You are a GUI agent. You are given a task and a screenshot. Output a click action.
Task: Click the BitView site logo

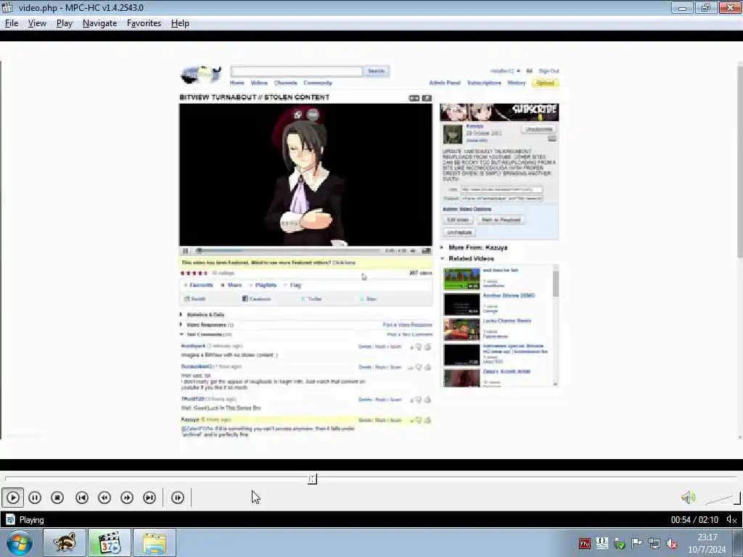point(201,75)
